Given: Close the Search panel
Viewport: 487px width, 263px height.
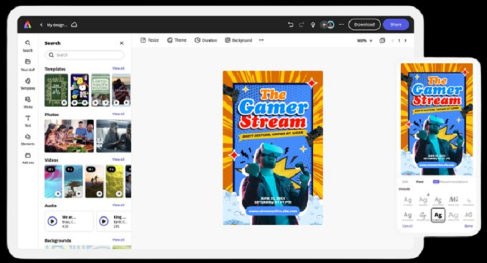Looking at the screenshot, I should tap(122, 43).
